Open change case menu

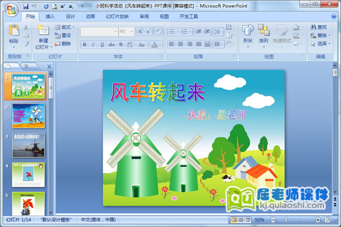[143, 44]
